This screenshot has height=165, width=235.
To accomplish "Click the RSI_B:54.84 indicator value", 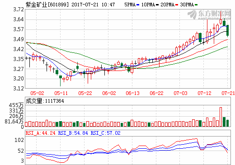I will (73, 133).
